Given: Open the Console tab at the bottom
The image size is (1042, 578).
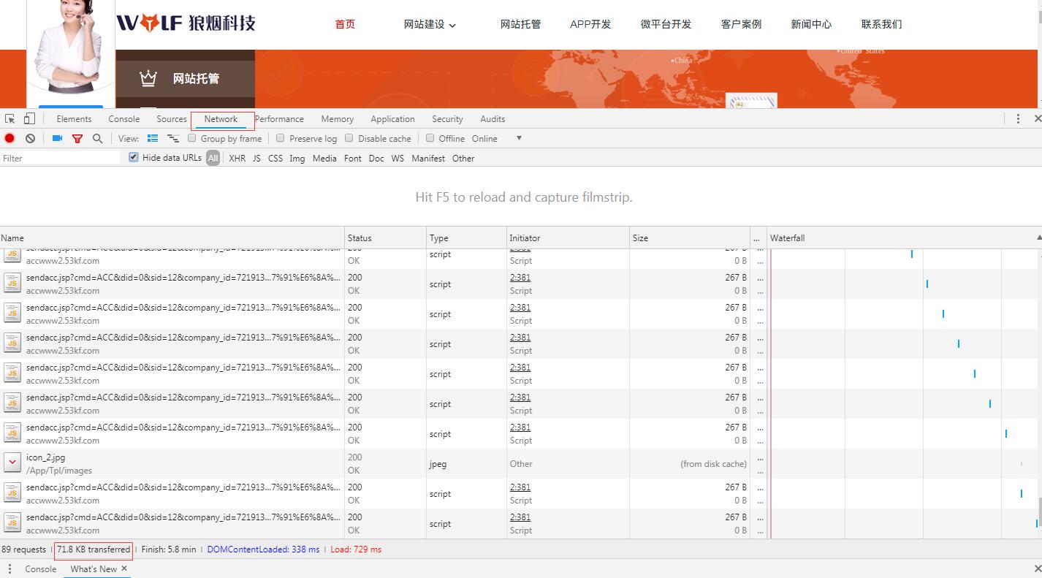Looking at the screenshot, I should point(41,569).
